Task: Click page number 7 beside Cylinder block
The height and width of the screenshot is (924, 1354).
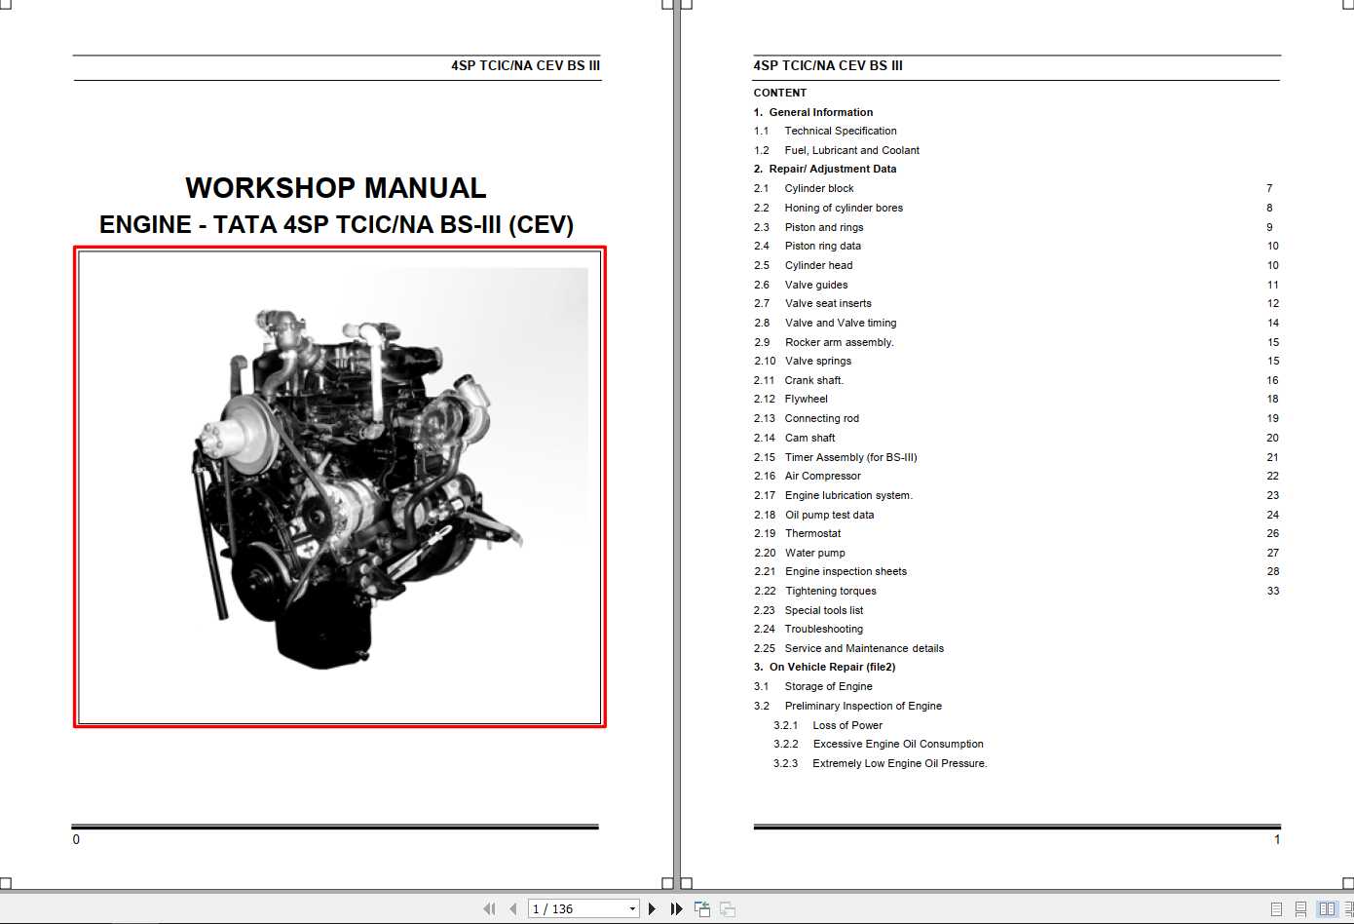Action: coord(1269,188)
